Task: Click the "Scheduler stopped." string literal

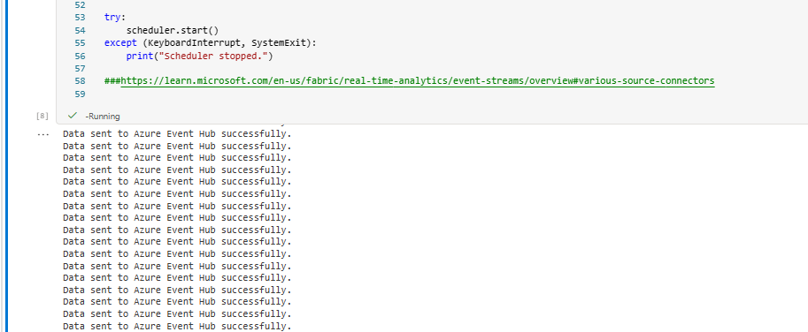Action: click(214, 56)
